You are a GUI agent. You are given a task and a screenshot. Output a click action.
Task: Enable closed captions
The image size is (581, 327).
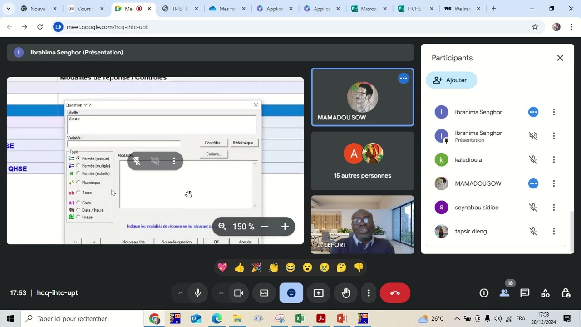coord(264,293)
